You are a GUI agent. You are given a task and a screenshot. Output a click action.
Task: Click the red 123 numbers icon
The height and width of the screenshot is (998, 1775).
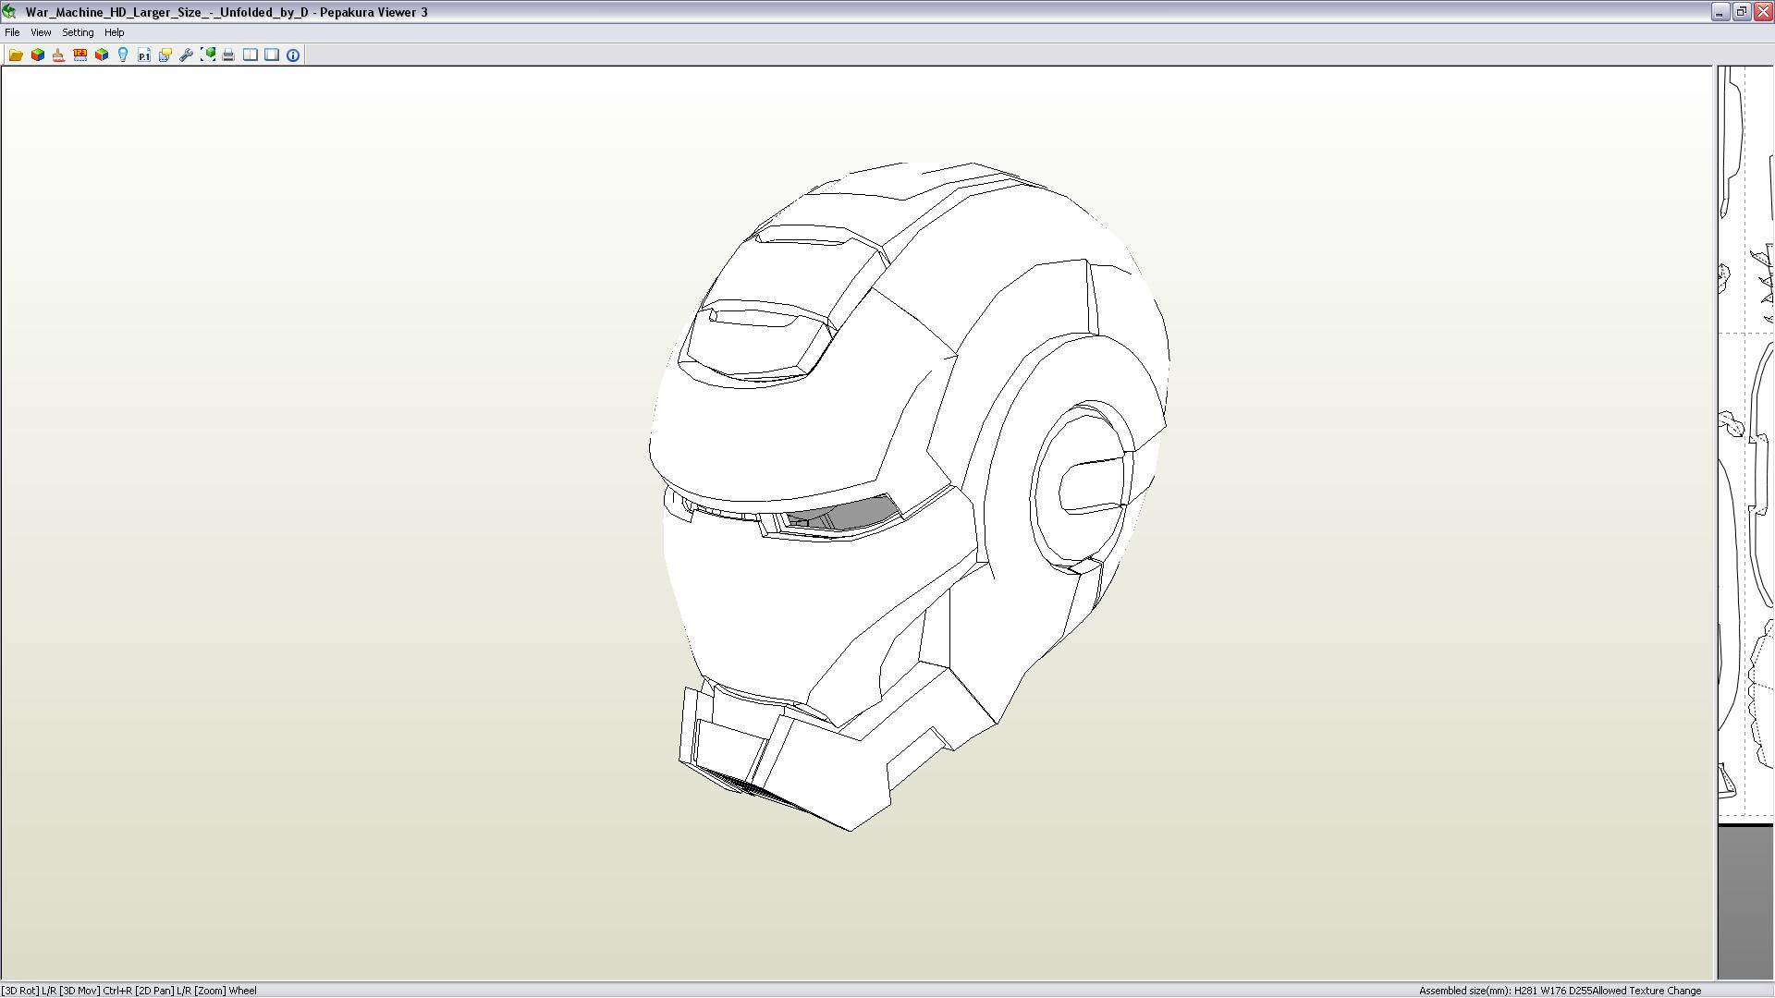[x=80, y=55]
